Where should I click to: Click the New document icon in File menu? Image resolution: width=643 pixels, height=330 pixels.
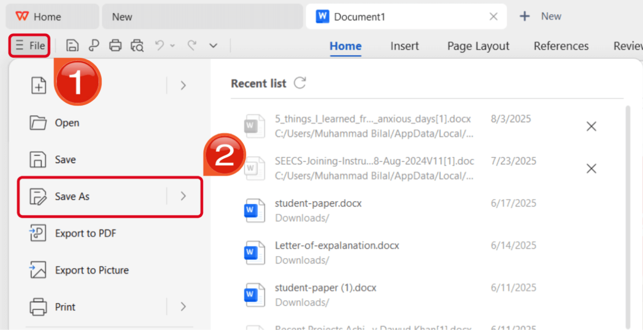click(x=39, y=85)
